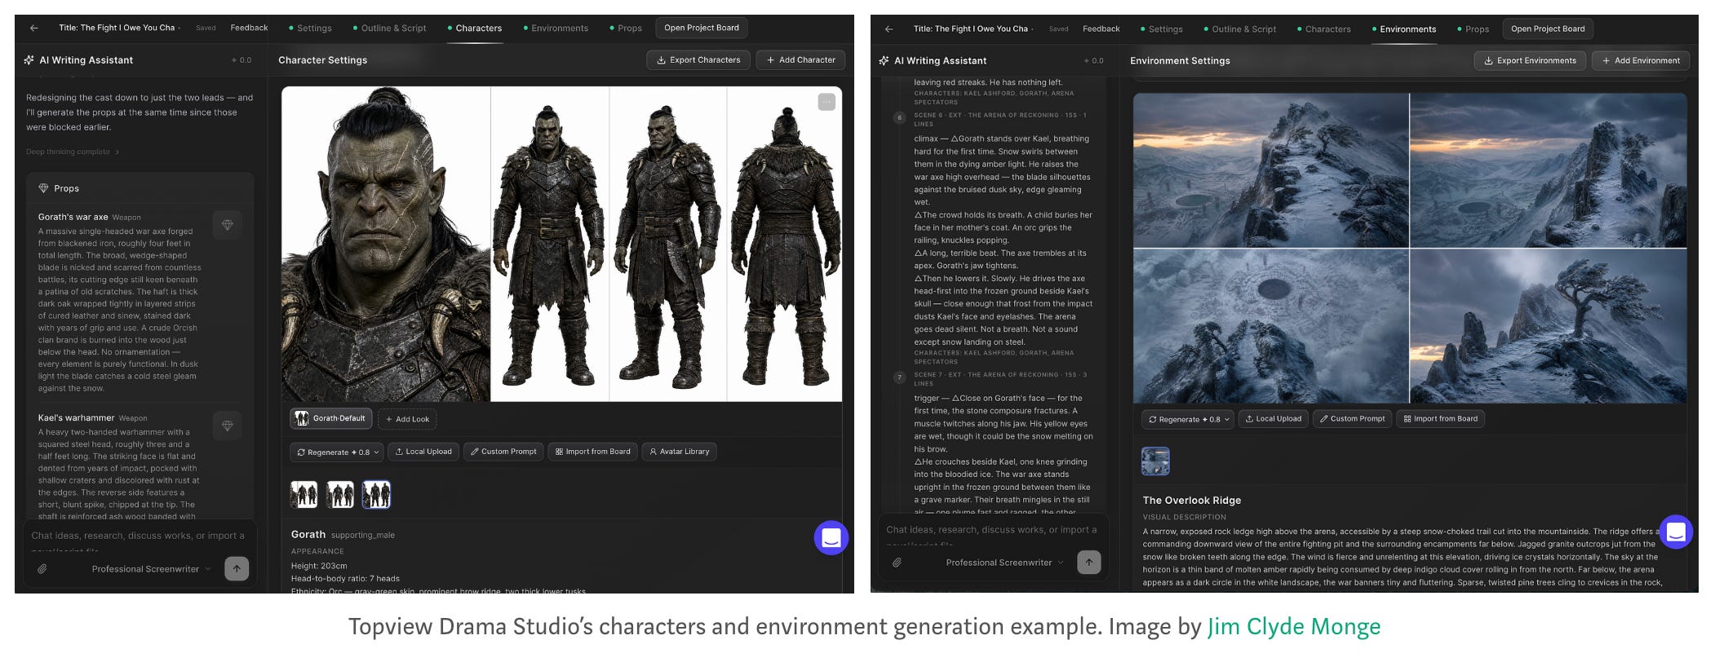Select the highlighted Gorath variation thumbnail
Screen dimensions: 1715x662
coord(376,494)
